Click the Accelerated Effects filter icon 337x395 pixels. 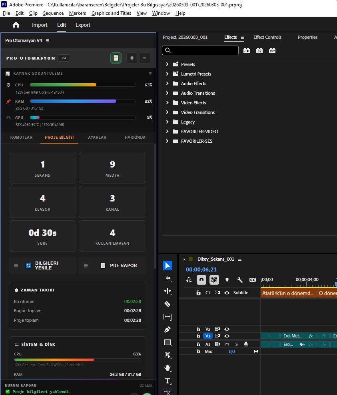pos(247,51)
